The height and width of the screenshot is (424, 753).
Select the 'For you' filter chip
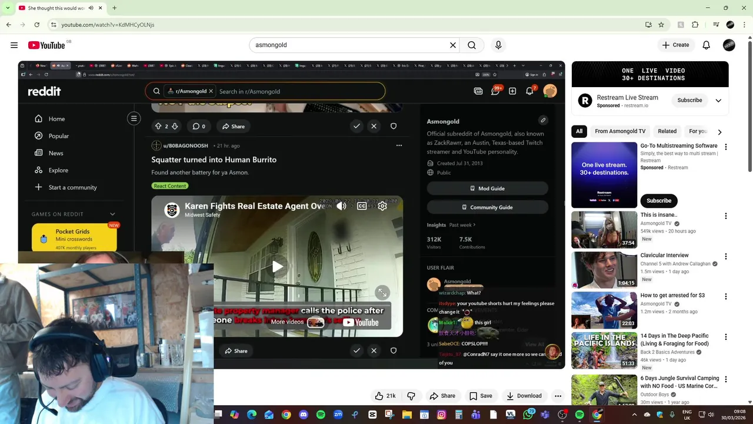[698, 131]
